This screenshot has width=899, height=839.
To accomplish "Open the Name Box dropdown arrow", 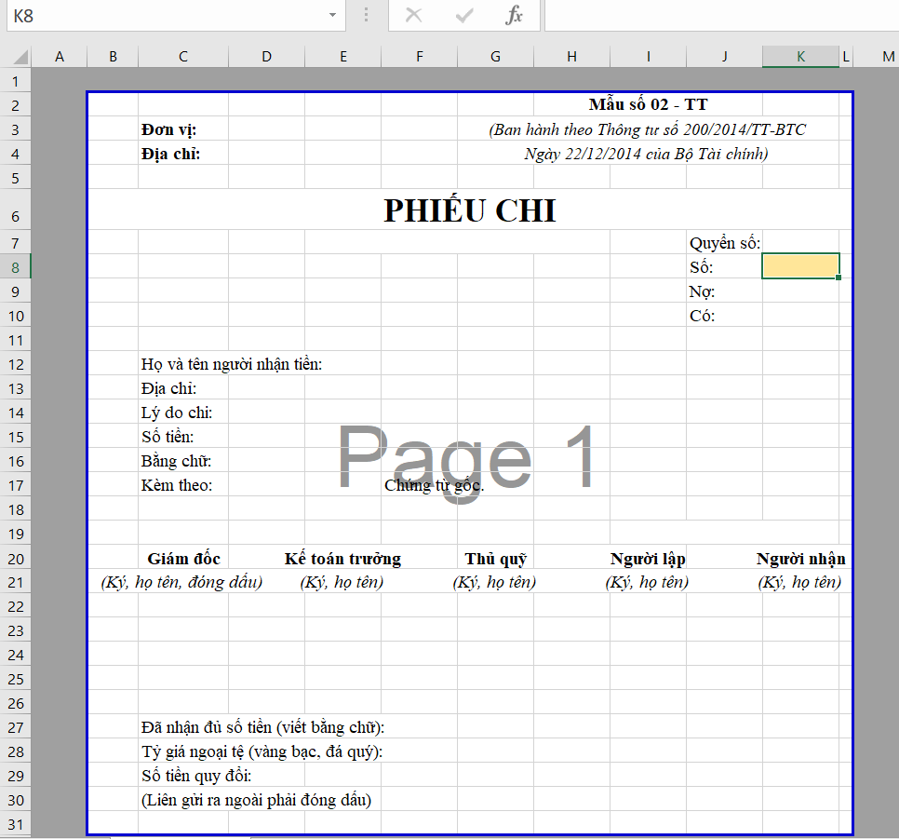I will click(332, 16).
